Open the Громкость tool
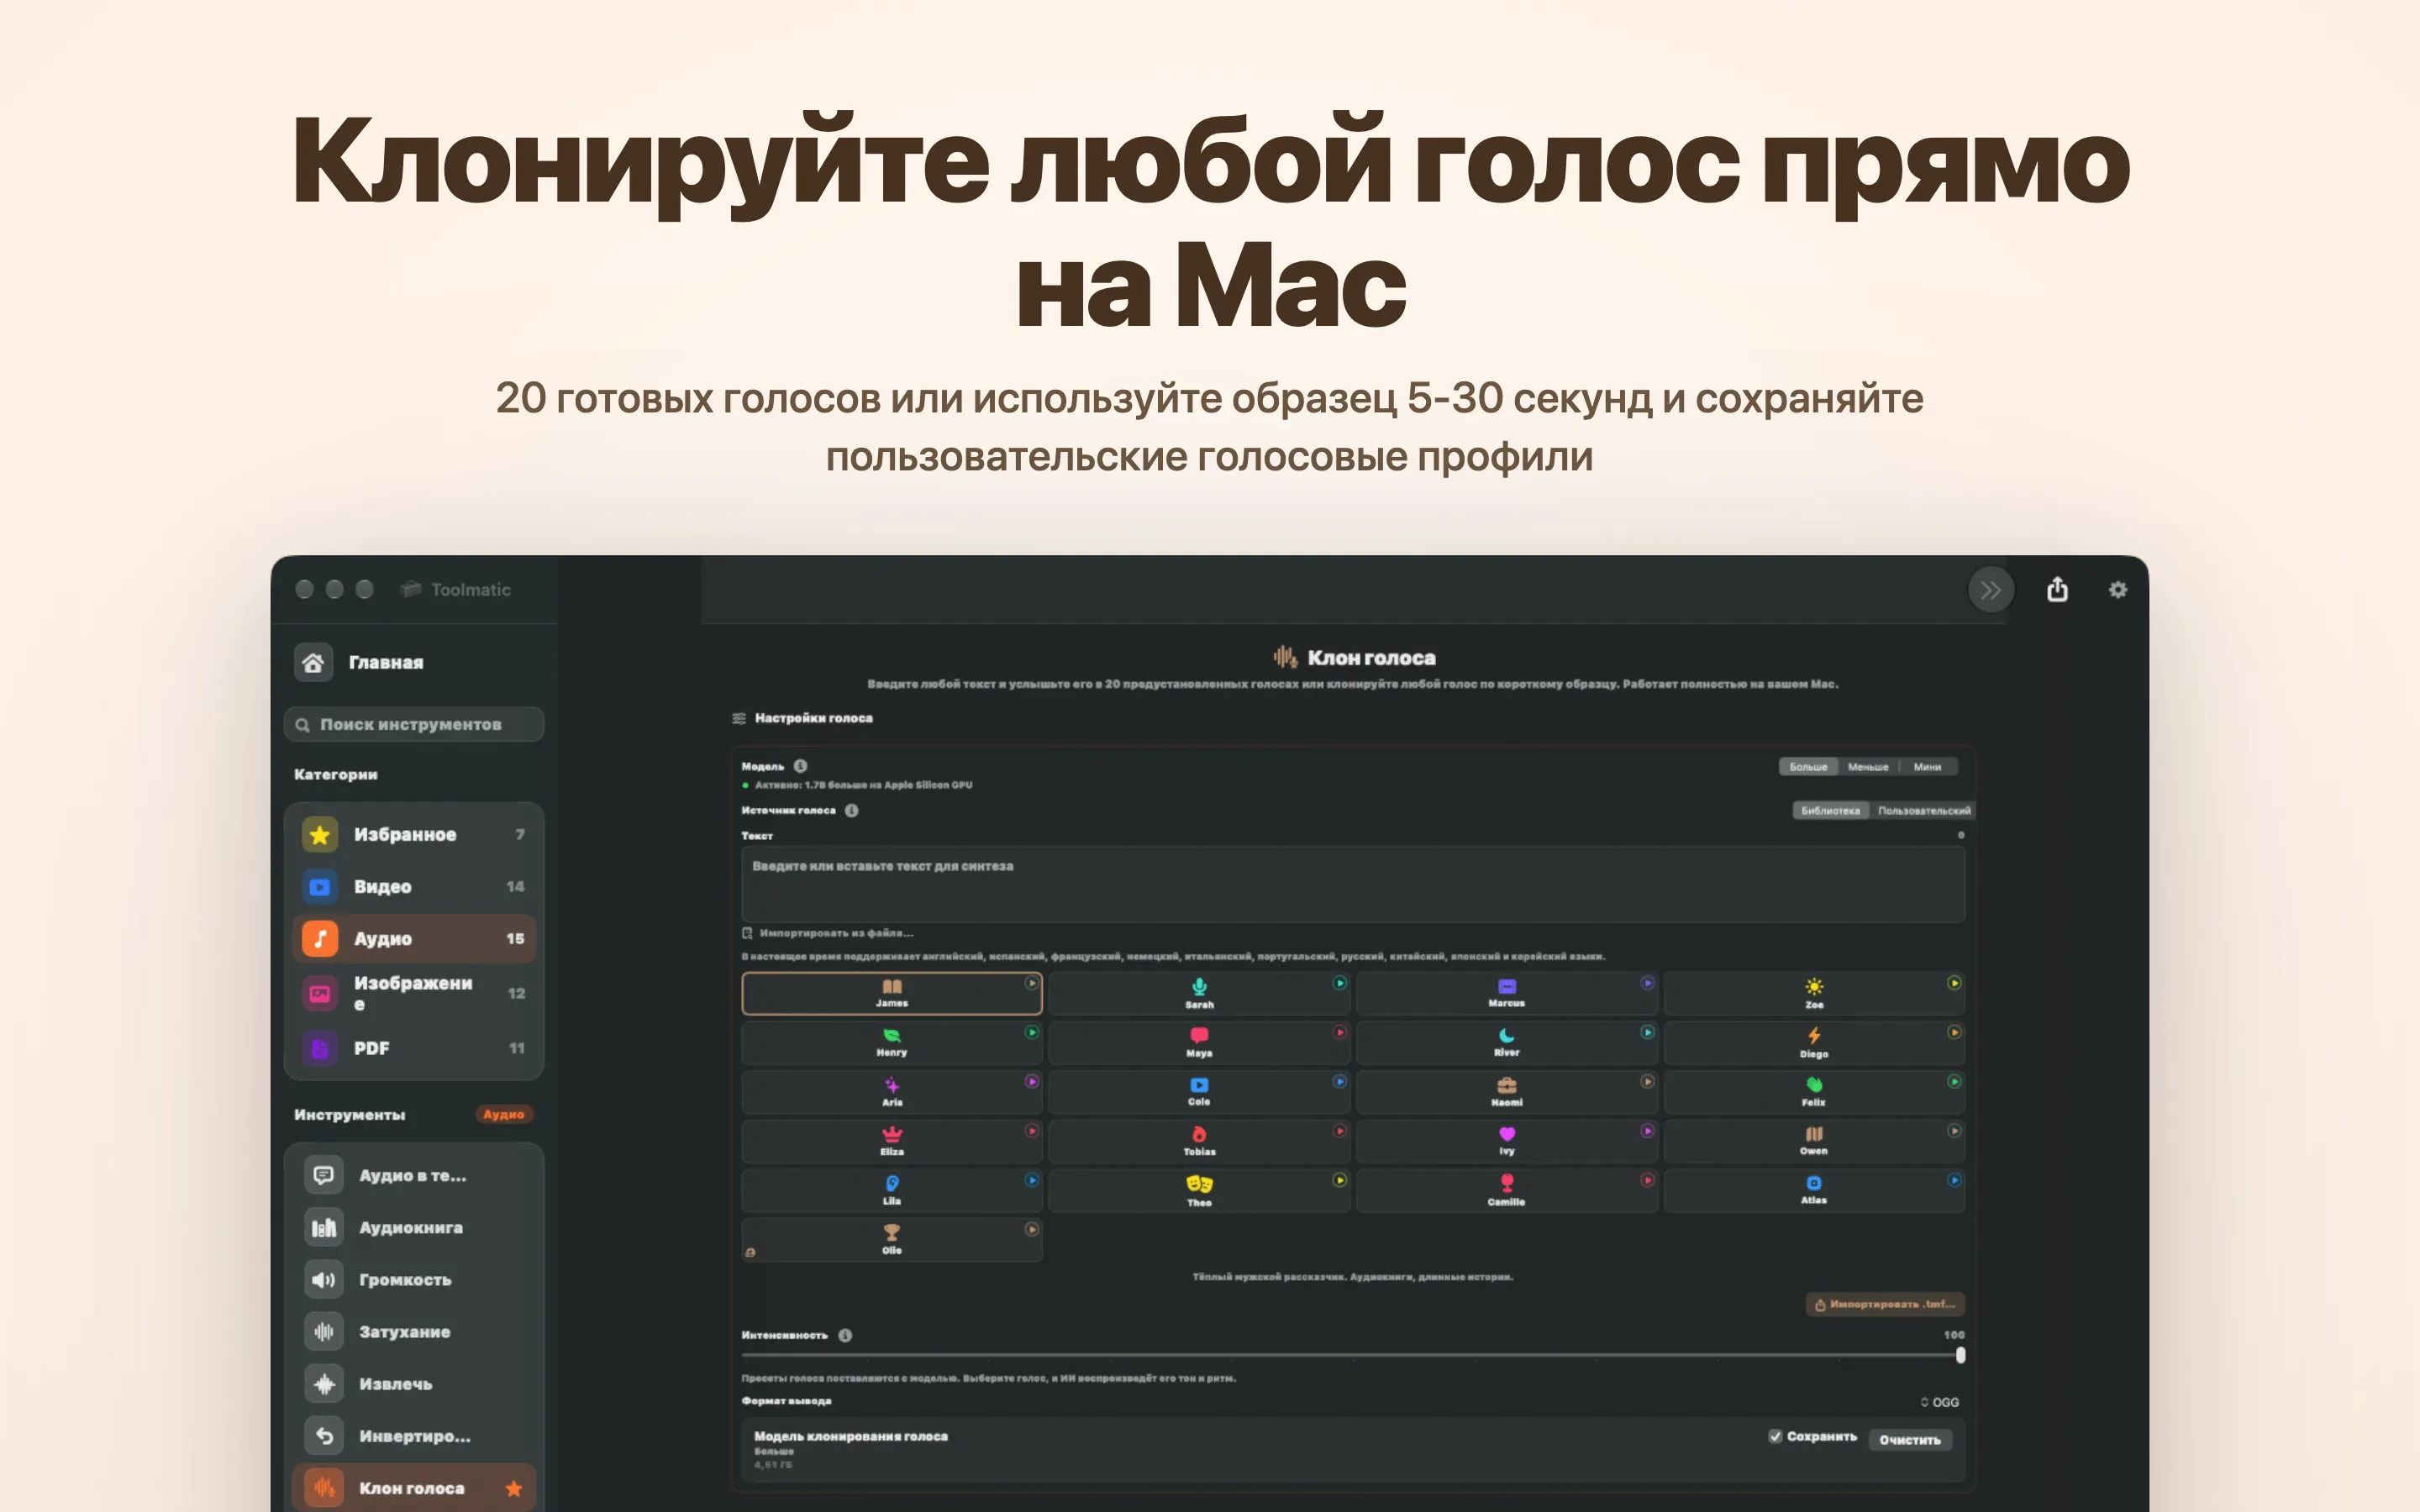The width and height of the screenshot is (2420, 1512). [414, 1279]
